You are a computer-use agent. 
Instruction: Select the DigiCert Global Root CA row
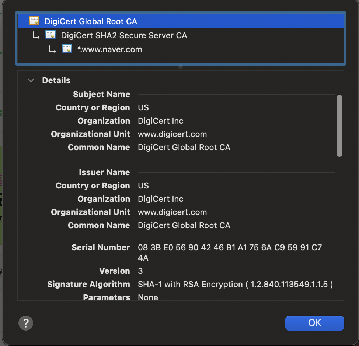[x=181, y=21]
